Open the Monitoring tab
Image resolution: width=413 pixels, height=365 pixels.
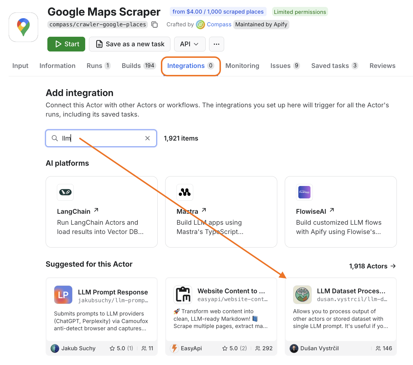pos(242,66)
